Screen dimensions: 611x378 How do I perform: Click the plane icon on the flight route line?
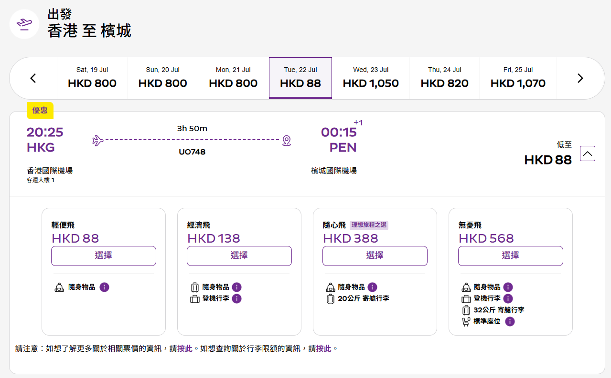[97, 140]
